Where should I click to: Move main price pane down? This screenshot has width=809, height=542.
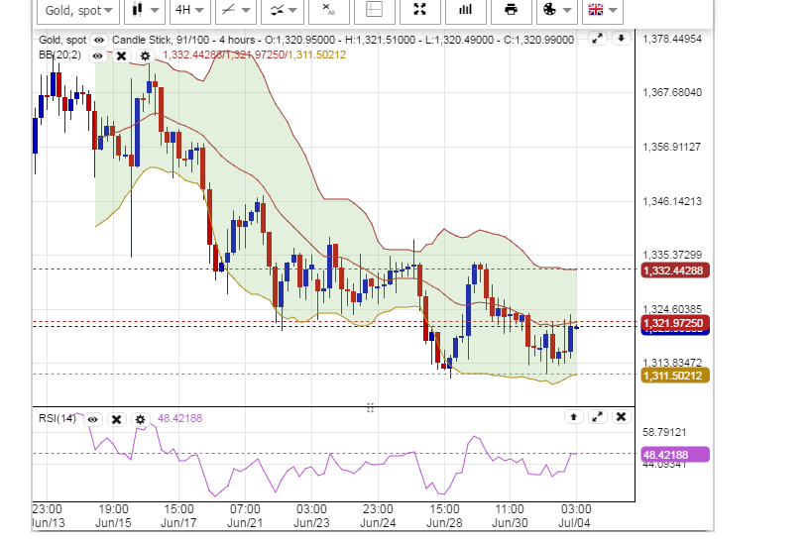pyautogui.click(x=622, y=39)
